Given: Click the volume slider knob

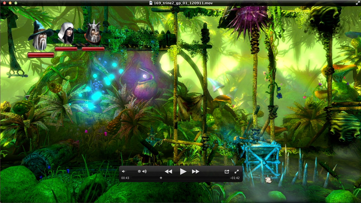Looking at the screenshot, I should (139, 171).
